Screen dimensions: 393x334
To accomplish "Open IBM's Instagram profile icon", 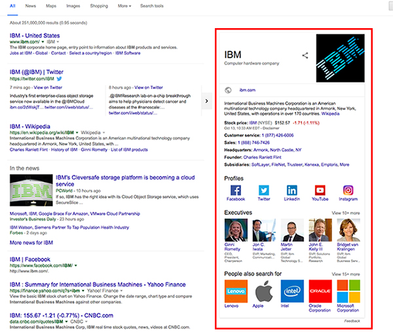I will (x=348, y=190).
